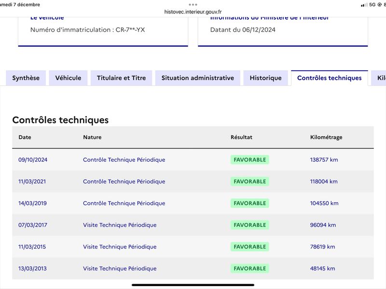Open the Titulaire et Titre tab
The height and width of the screenshot is (289, 386).
coord(122,78)
